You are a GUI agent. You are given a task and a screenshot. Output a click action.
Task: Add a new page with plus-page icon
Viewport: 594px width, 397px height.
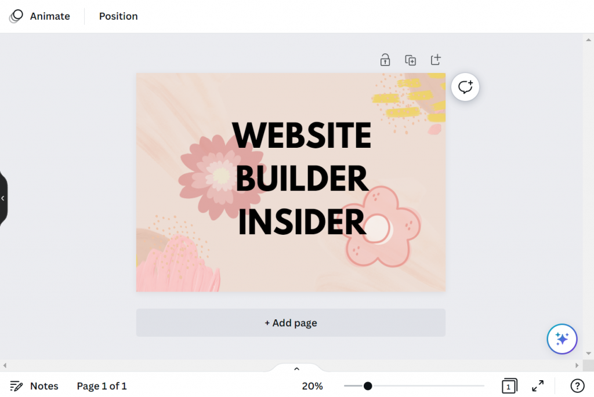click(x=436, y=60)
